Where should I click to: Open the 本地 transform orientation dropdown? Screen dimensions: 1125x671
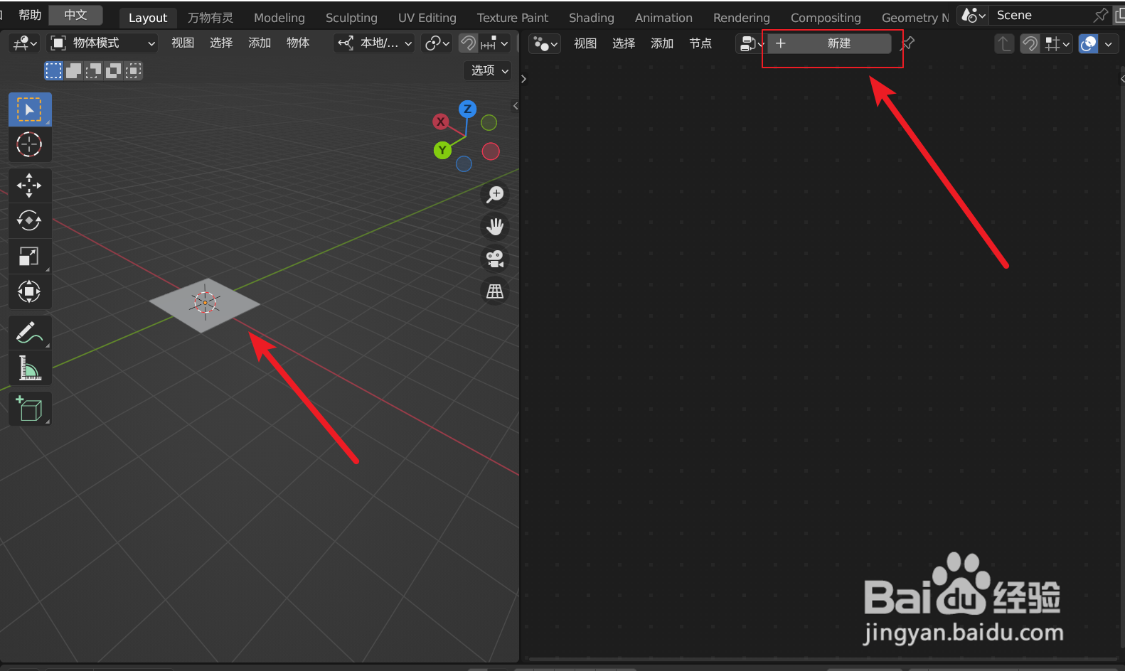click(375, 43)
